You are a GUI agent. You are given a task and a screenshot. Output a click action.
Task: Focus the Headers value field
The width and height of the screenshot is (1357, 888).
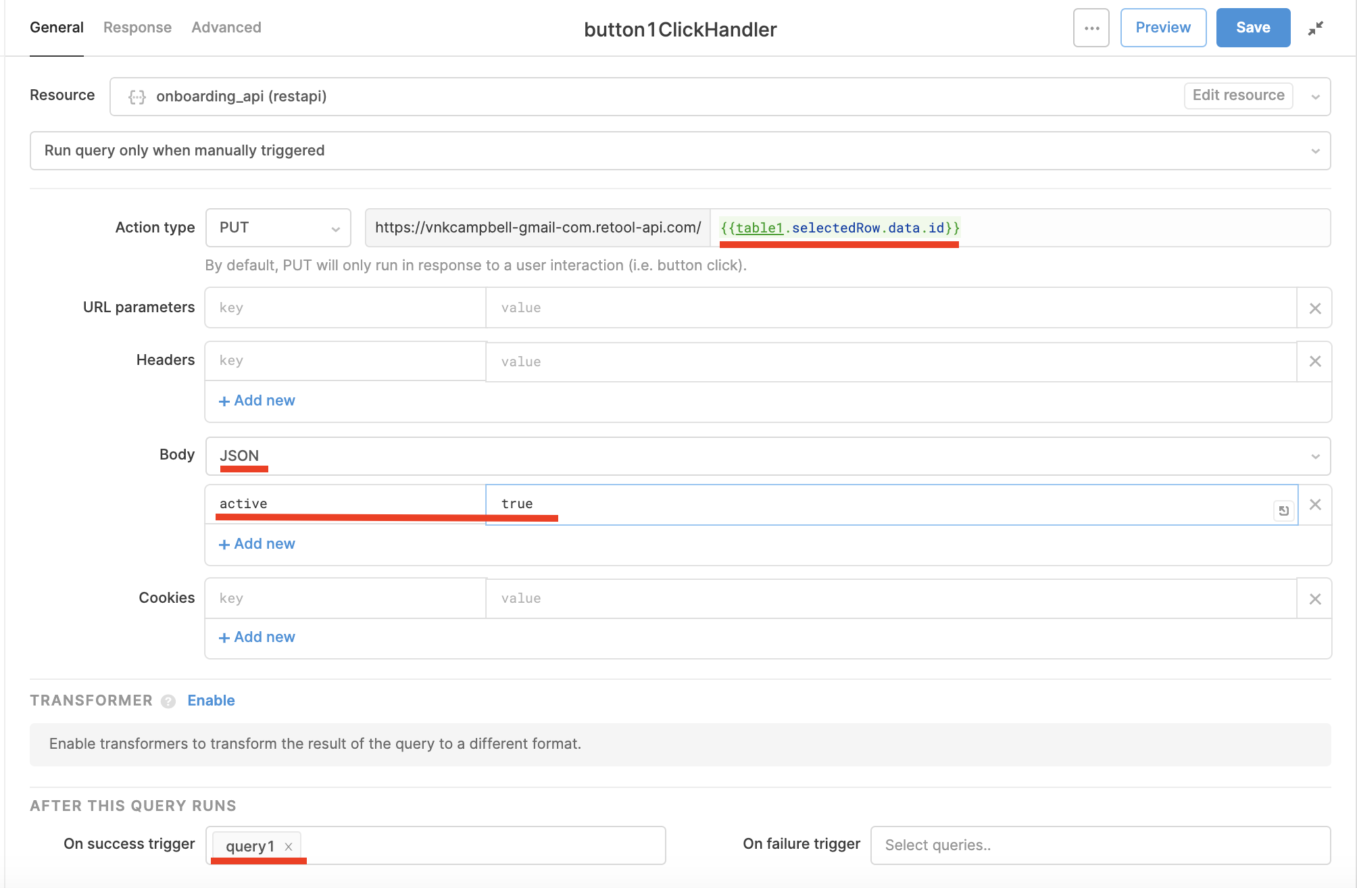tap(891, 362)
